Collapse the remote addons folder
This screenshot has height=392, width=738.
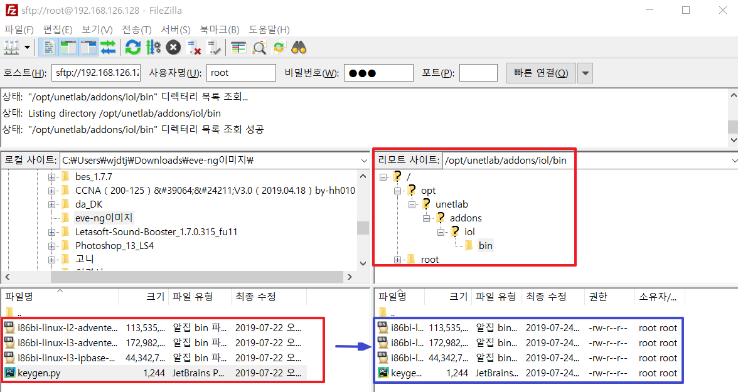point(427,218)
